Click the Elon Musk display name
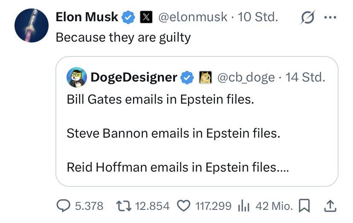Image resolution: width=353 pixels, height=223 pixels. [x=87, y=17]
